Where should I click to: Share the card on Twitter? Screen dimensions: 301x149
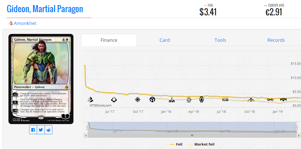41,130
